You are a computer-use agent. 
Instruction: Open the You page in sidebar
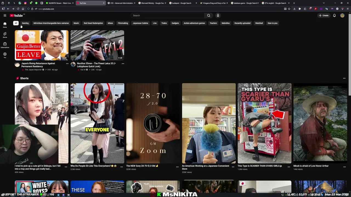point(5,55)
